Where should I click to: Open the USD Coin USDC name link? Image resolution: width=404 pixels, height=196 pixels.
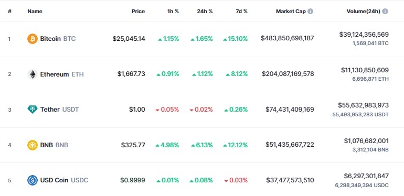point(64,180)
